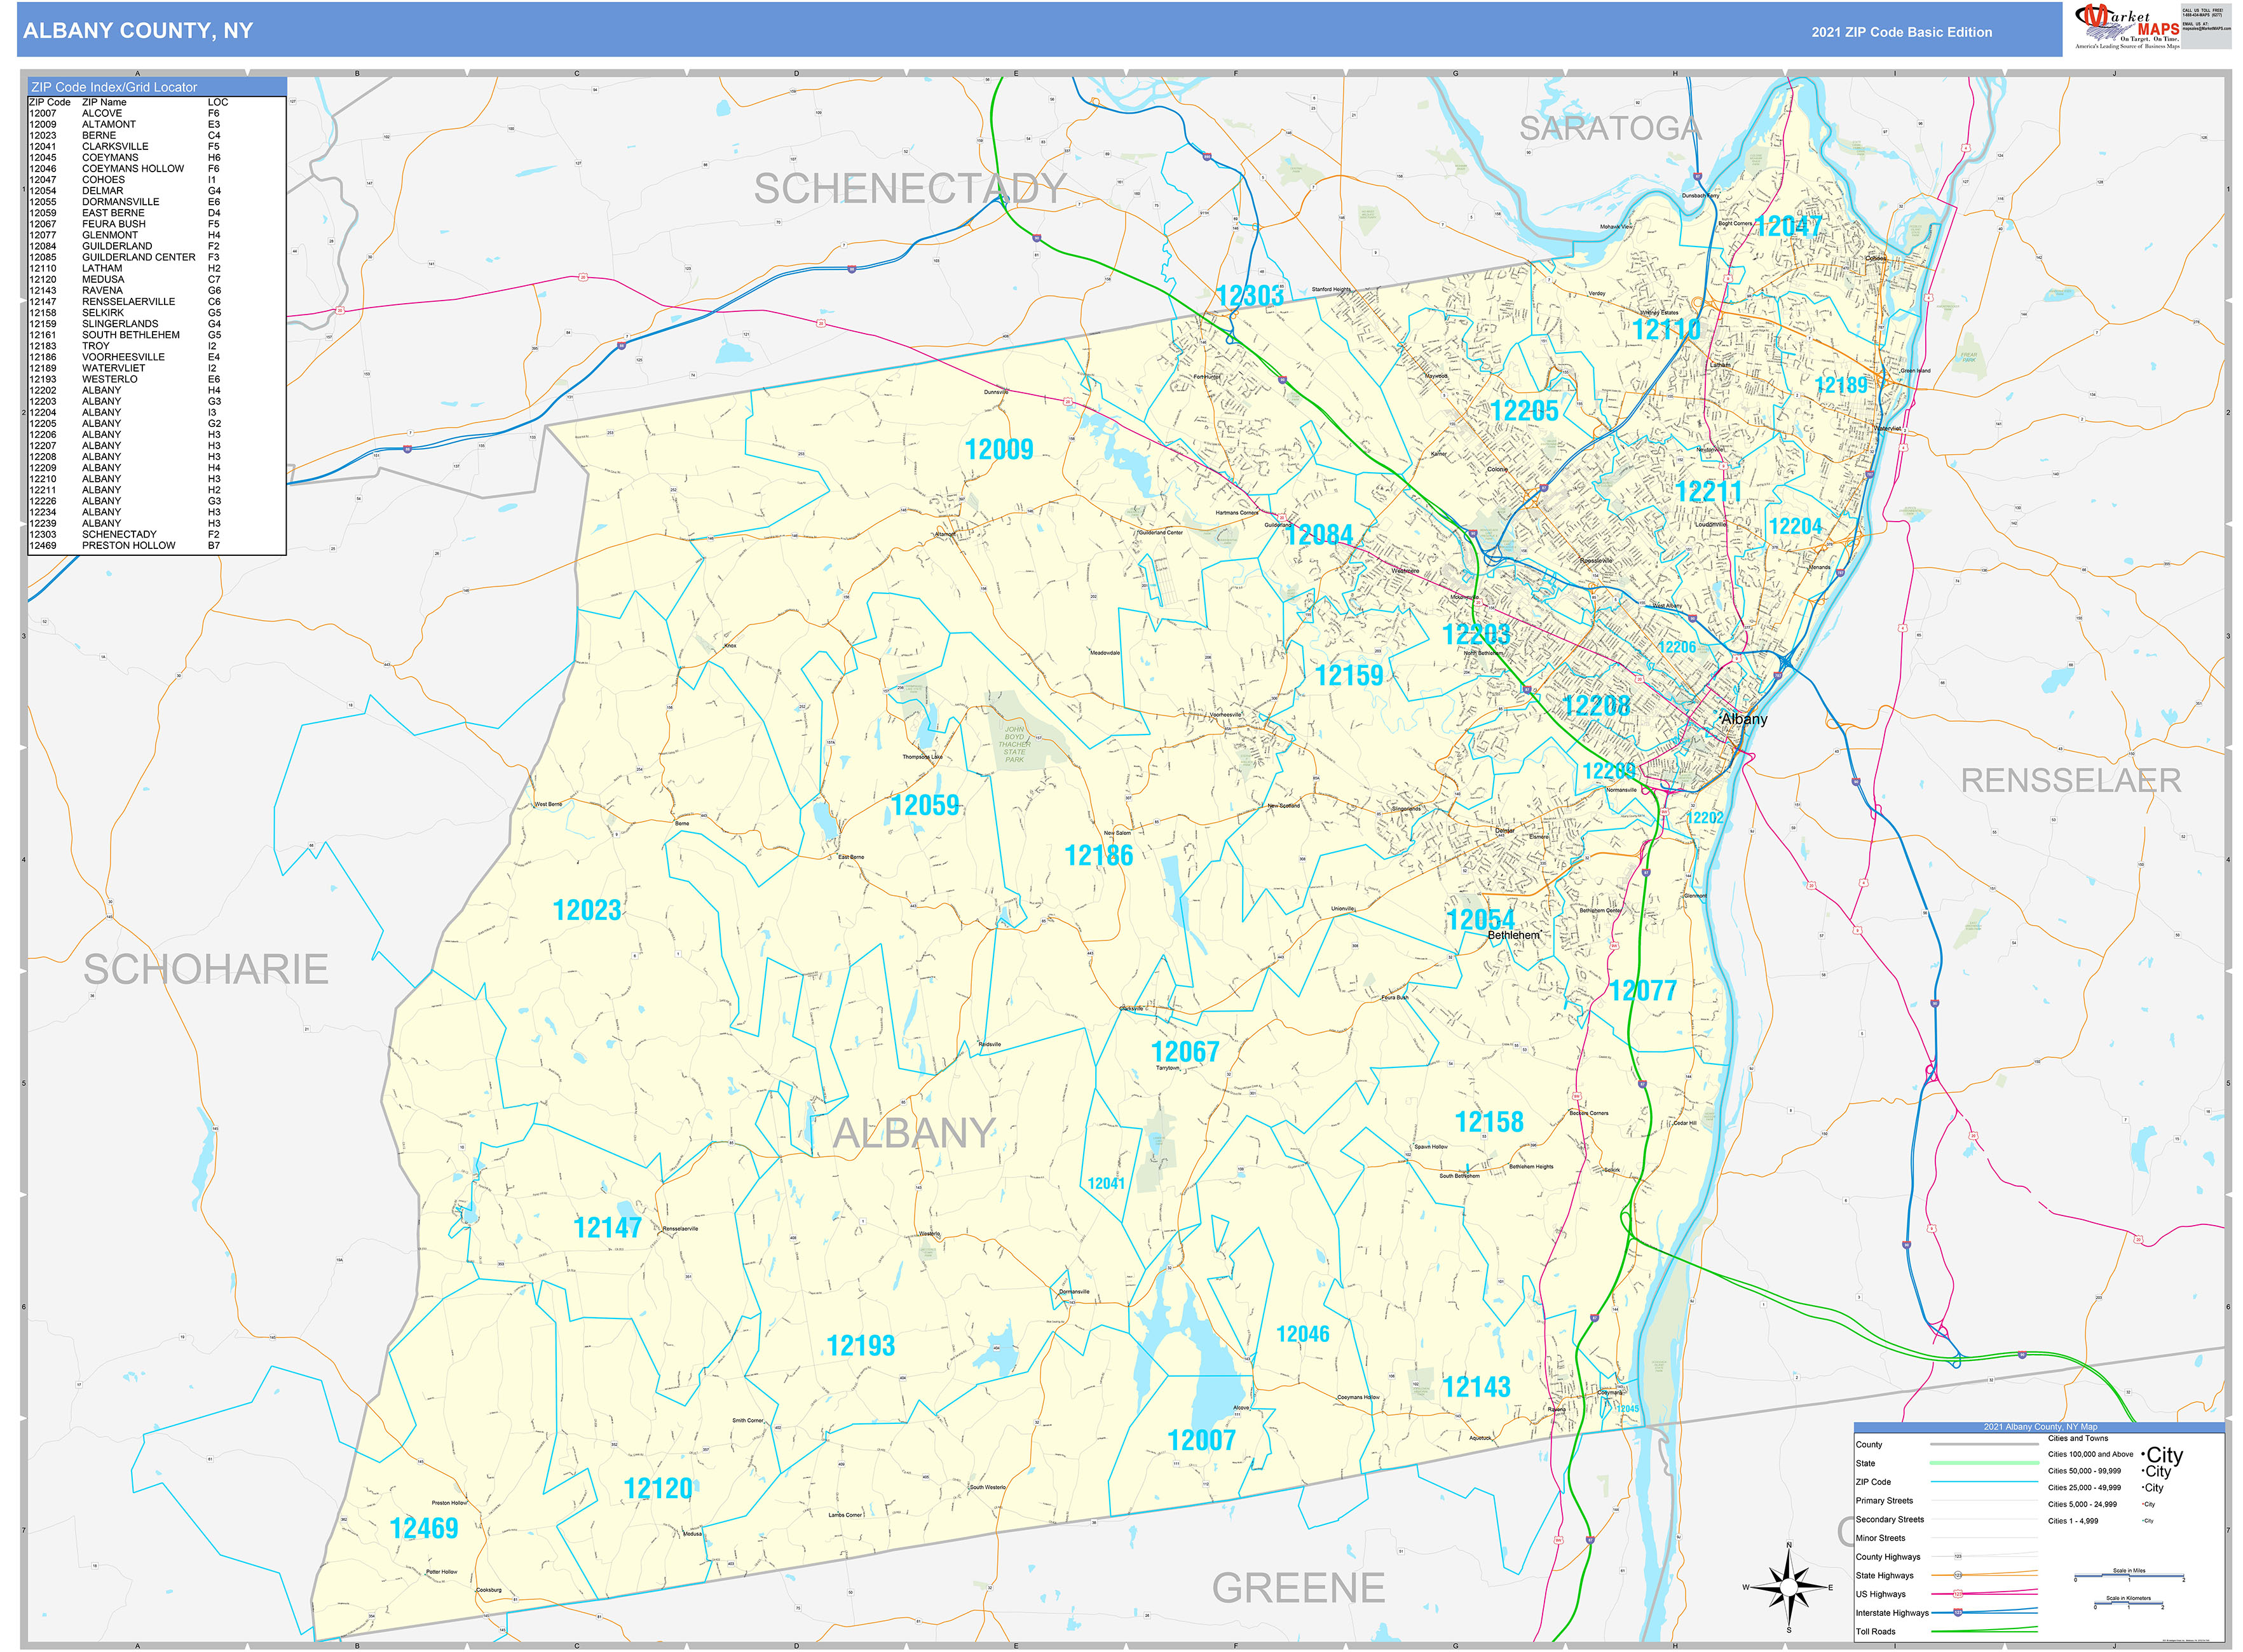Viewport: 2243px width, 1652px height.
Task: Select the 'ALBANY COUNTY, NY' map title
Action: (x=138, y=31)
